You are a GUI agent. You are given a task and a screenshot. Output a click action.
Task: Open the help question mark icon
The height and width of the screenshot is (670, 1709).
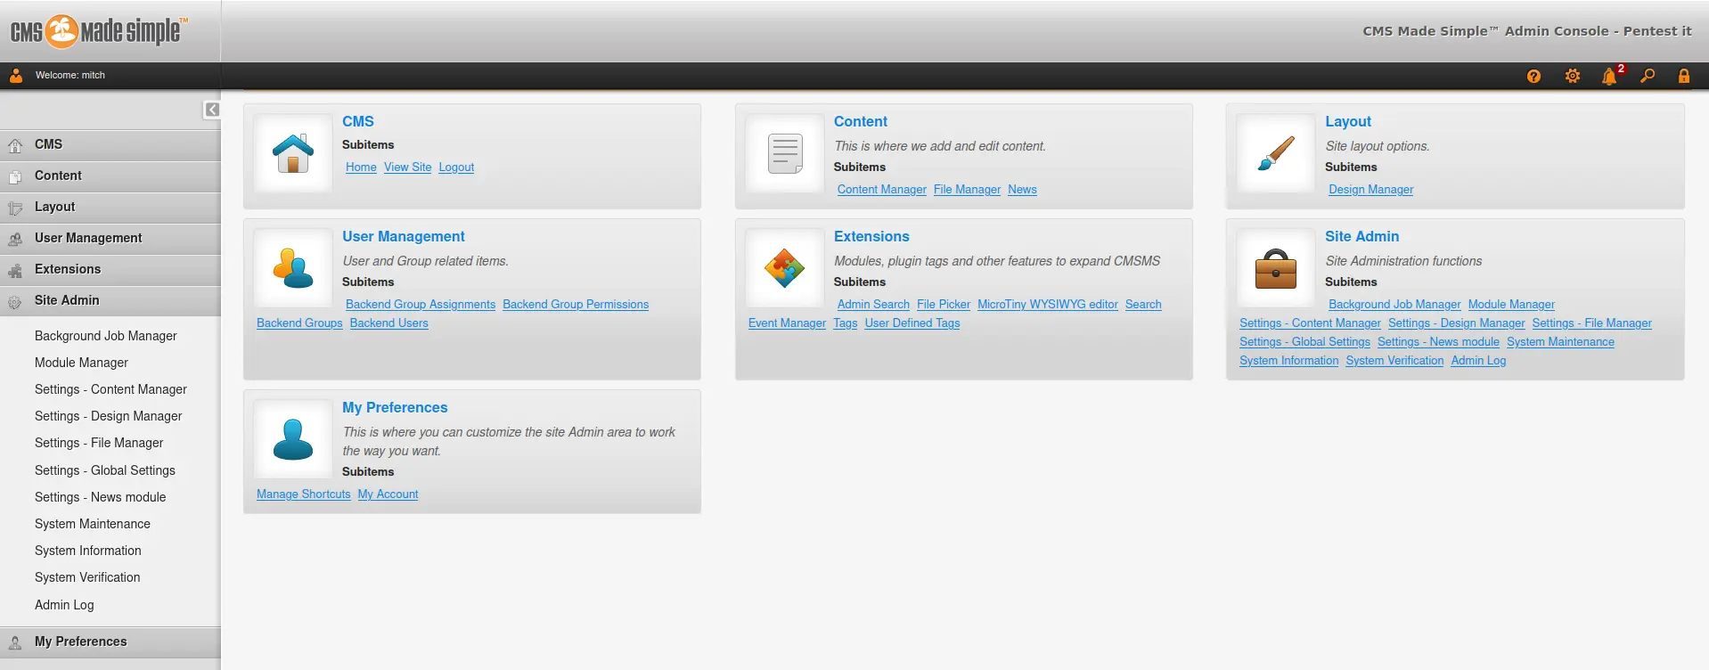[1533, 77]
